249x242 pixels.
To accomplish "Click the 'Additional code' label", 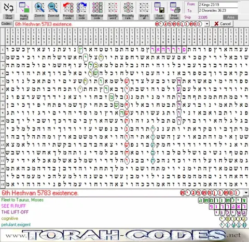I will [x=97, y=17].
